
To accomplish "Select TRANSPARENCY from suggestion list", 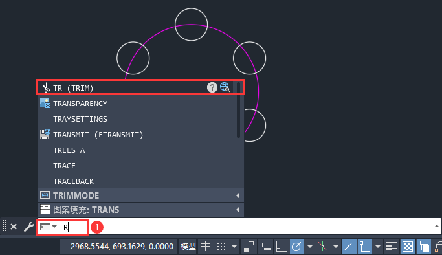I will pyautogui.click(x=137, y=104).
